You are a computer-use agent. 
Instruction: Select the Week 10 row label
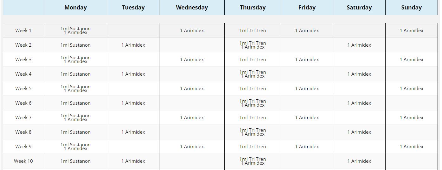click(x=23, y=161)
